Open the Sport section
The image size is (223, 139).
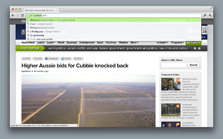pos(100,42)
